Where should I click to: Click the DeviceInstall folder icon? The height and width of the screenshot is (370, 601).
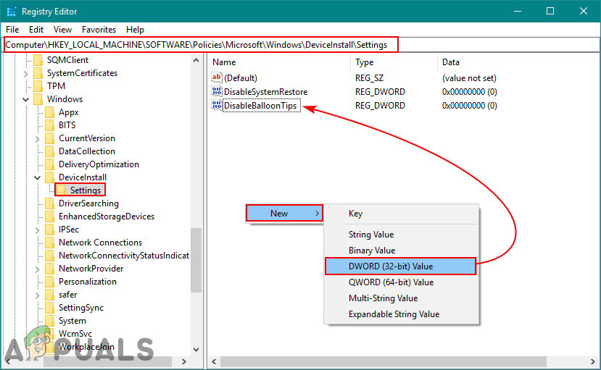pyautogui.click(x=49, y=177)
